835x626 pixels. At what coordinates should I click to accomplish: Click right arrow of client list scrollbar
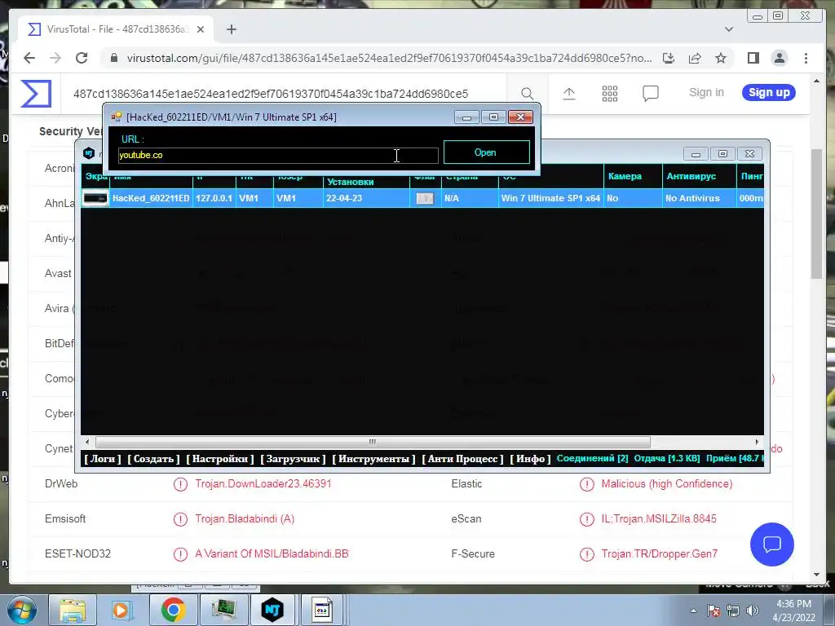pos(757,442)
